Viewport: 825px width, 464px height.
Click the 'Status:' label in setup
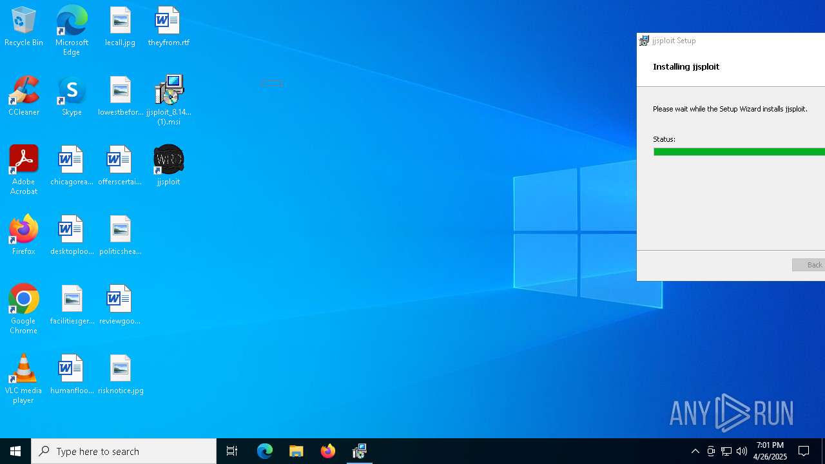(664, 139)
